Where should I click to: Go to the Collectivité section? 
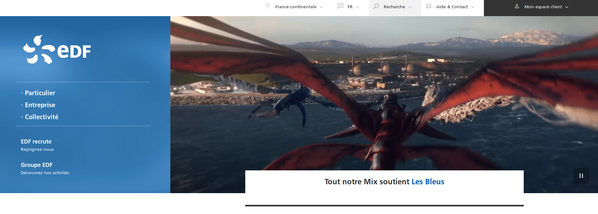pos(41,117)
